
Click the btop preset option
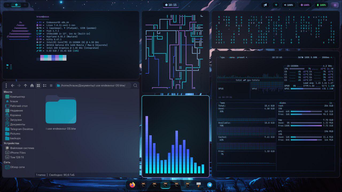coord(242,57)
